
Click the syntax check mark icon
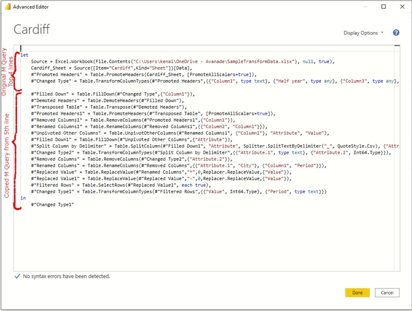click(18, 276)
